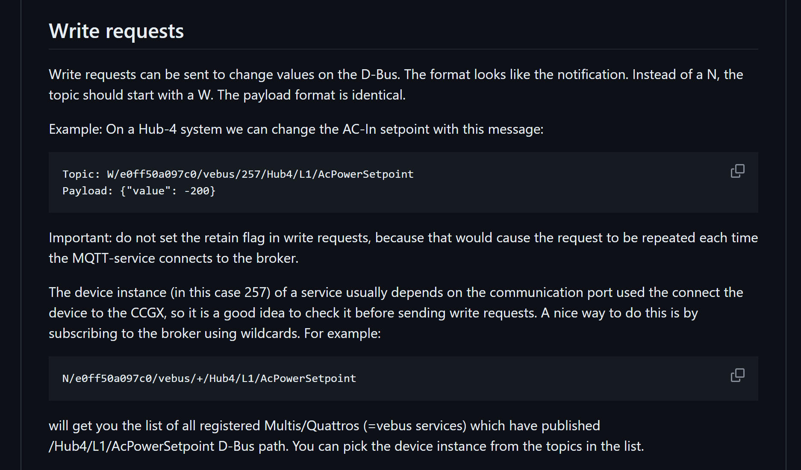
Task: Click the "Write requests" heading
Action: click(x=116, y=31)
